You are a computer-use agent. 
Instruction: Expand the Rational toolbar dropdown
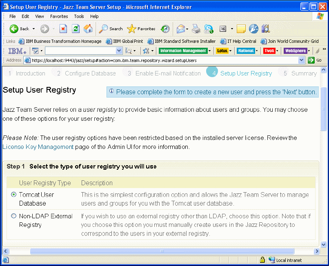(x=257, y=51)
